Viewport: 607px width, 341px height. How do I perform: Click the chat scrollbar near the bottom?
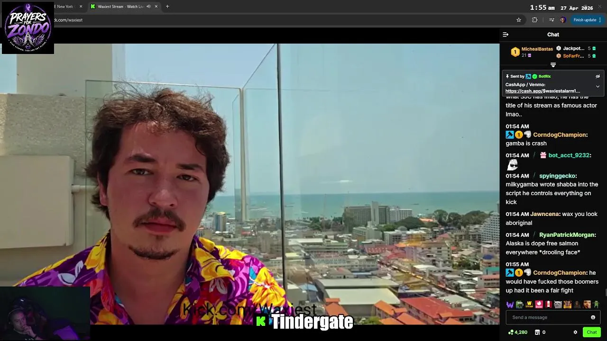(605, 294)
